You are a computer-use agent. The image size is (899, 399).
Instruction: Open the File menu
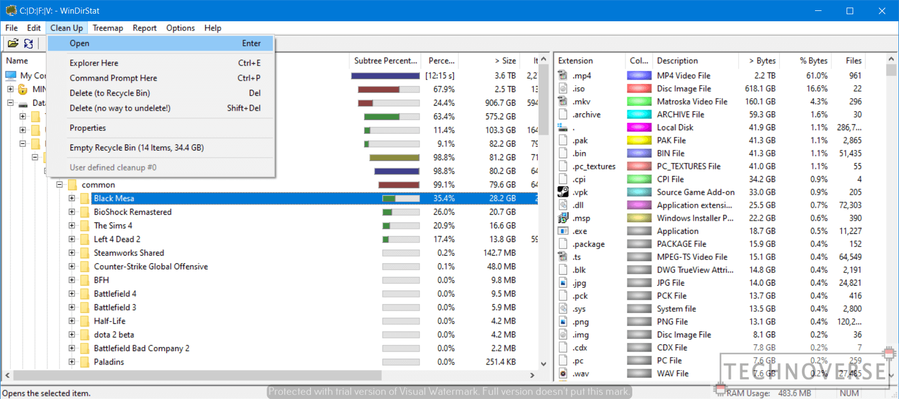(x=11, y=28)
